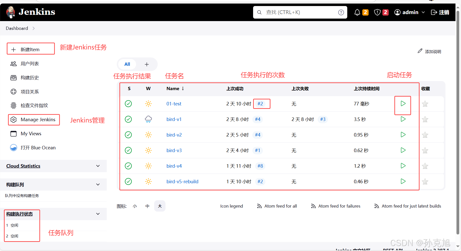Collapse the 构建执行状态 panel

pos(98,214)
